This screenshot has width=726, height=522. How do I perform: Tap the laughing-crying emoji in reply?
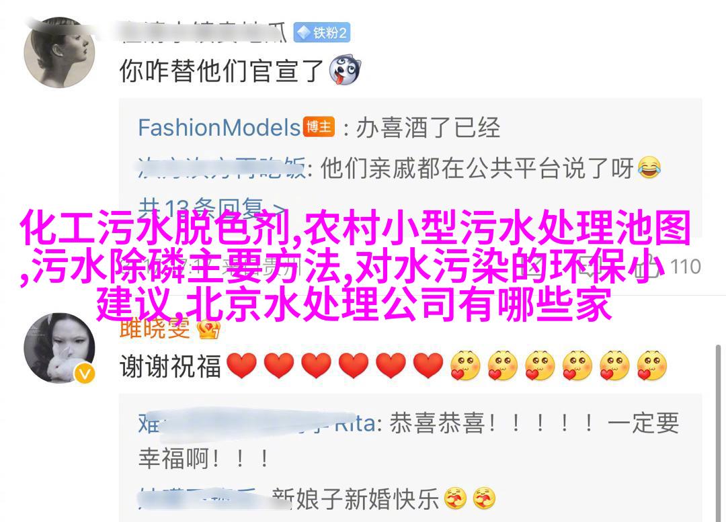[649, 169]
